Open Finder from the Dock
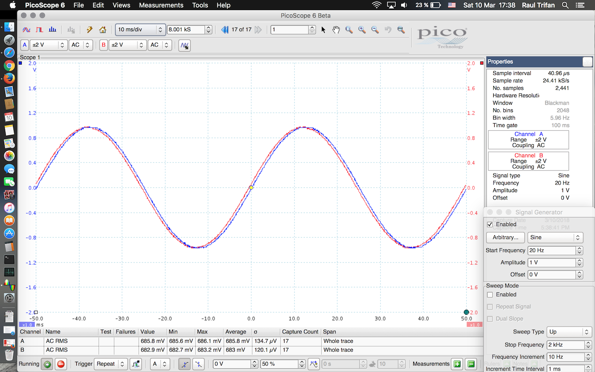The width and height of the screenshot is (595, 372). (9, 27)
